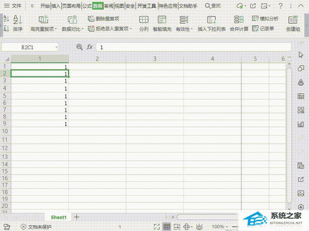Toggle normal grid view in status bar
This screenshot has height=231, width=309.
coord(167,227)
